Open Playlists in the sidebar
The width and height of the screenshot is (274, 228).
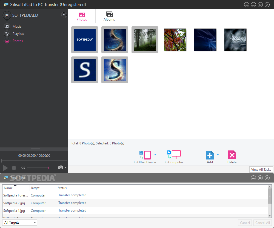[x=18, y=34]
